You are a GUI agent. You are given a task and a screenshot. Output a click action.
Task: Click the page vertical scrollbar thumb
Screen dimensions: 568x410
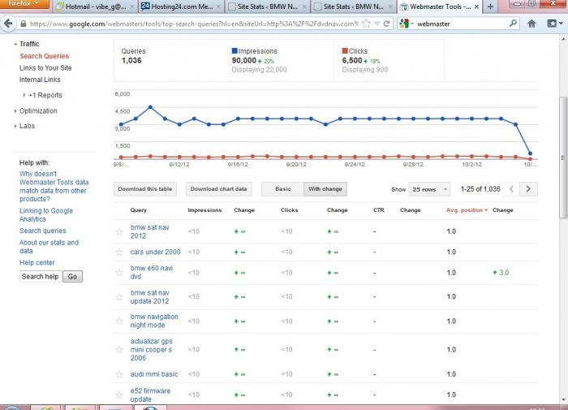click(x=562, y=158)
